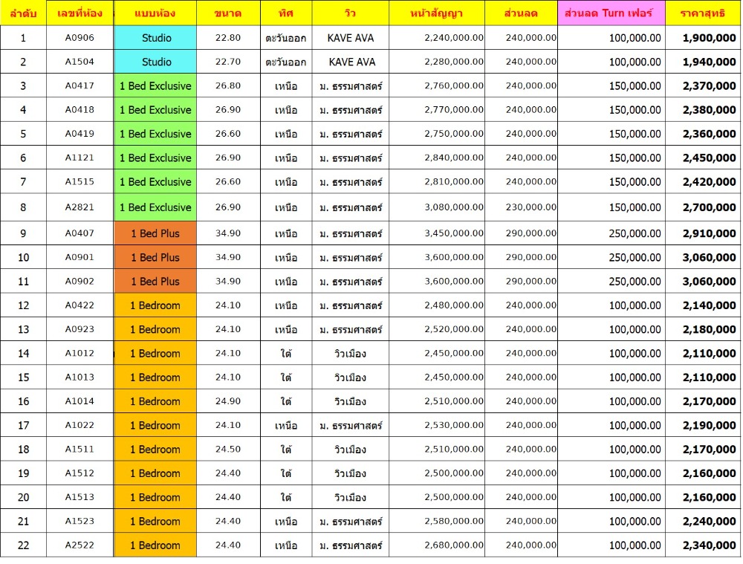This screenshot has width=743, height=564.
Task: Click the Studio cell for room A1504
Action: pos(155,62)
